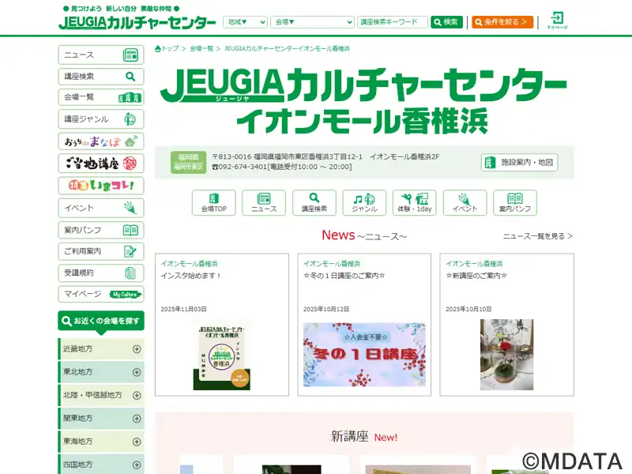The width and height of the screenshot is (632, 474).
Task: Click the JEUGIAカルチャーセンターイオンモール香椎浜 breadcrumb
Action: pyautogui.click(x=287, y=49)
